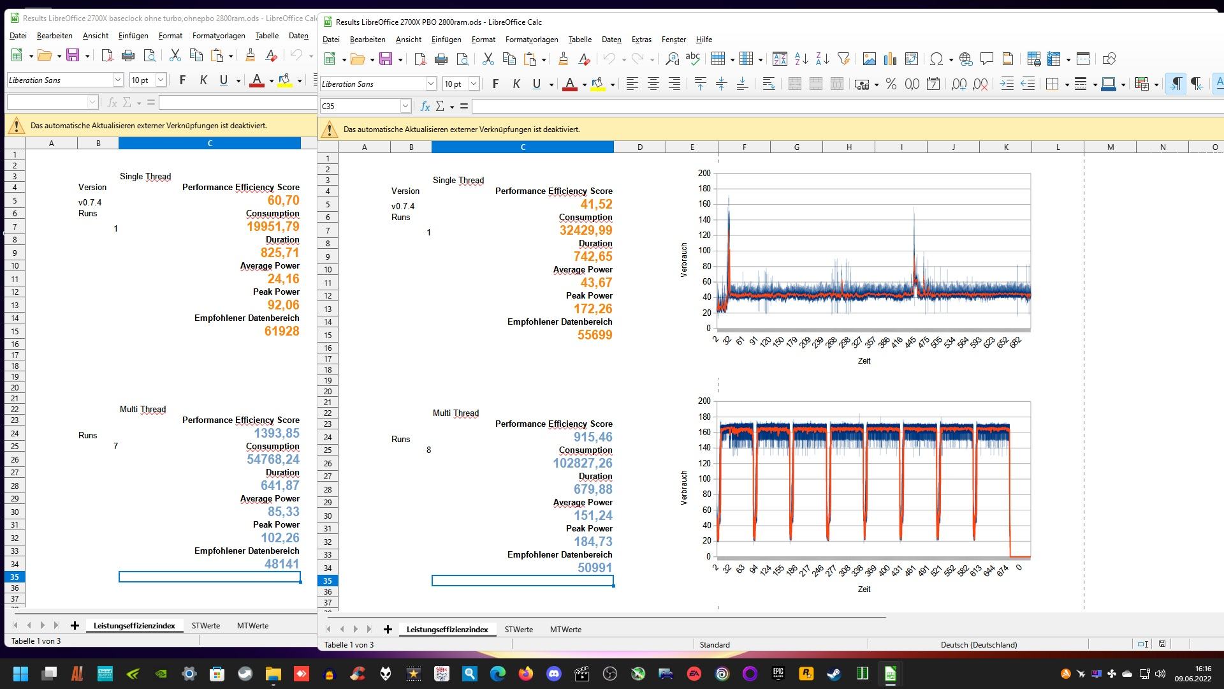Image resolution: width=1224 pixels, height=689 pixels.
Task: Open the Extras menu
Action: click(x=641, y=40)
